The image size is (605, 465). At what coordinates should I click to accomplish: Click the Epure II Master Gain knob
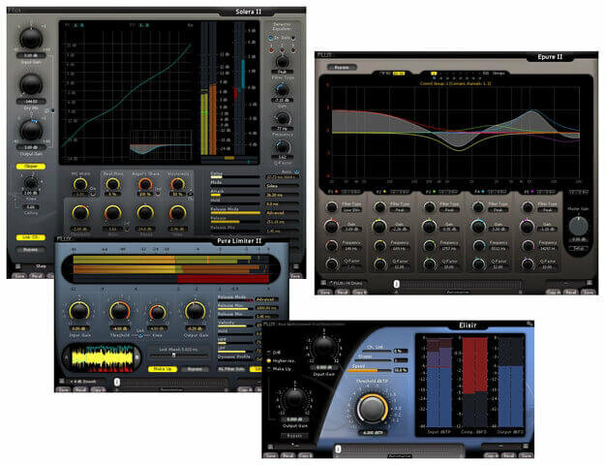click(578, 226)
